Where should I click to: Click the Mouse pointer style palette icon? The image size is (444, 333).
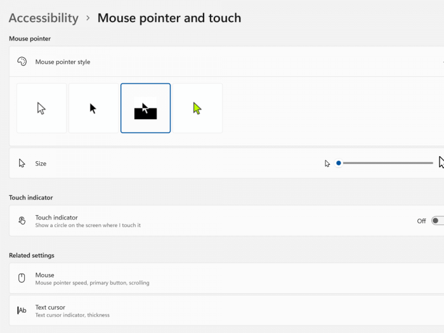click(x=22, y=61)
